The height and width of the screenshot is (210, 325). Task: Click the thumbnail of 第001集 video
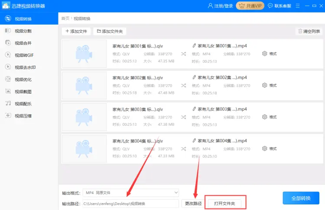coord(84,54)
